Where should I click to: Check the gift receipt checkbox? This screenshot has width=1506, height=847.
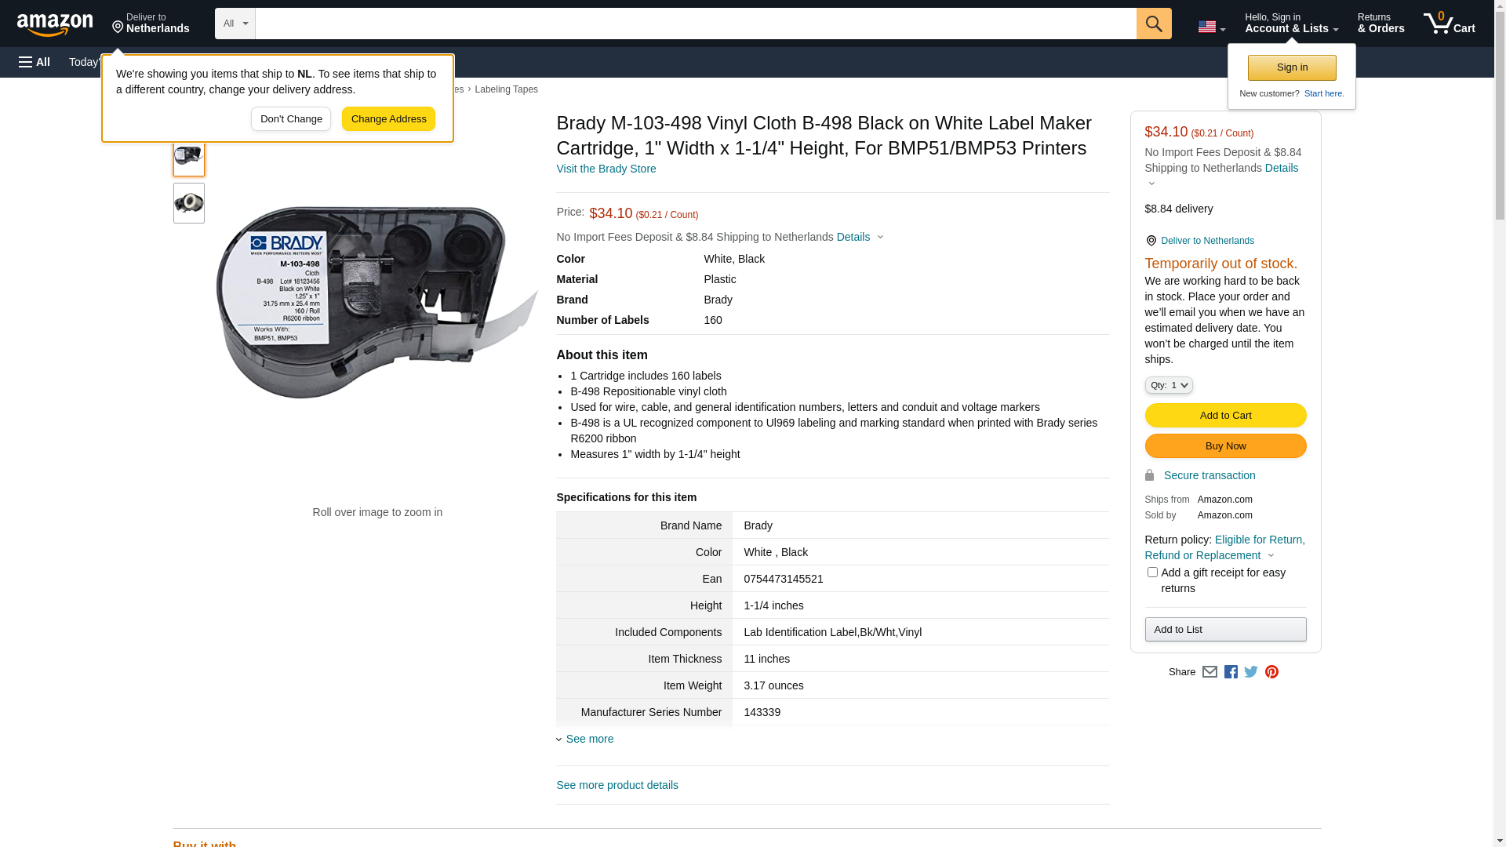(1152, 573)
